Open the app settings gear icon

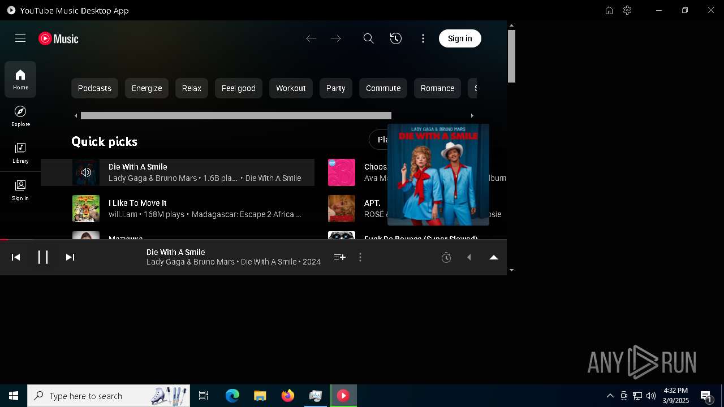click(x=627, y=10)
